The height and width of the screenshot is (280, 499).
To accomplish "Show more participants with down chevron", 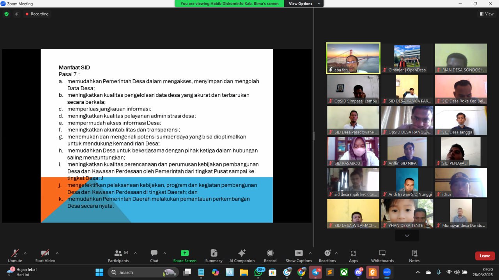I will (407, 236).
